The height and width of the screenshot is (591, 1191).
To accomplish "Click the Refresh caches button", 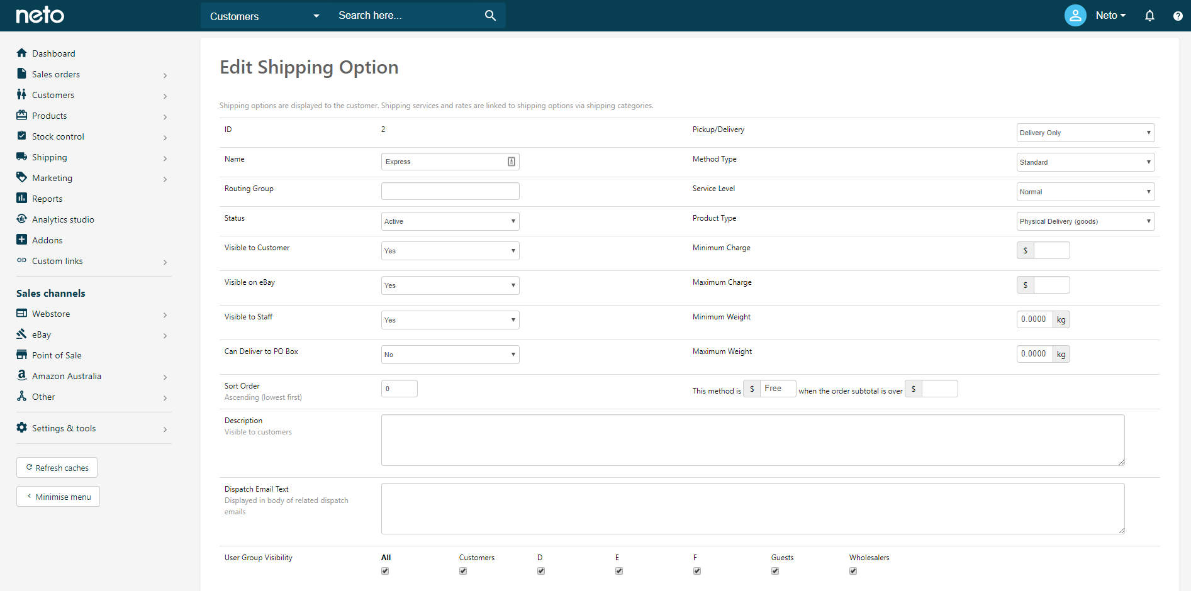I will [x=57, y=468].
